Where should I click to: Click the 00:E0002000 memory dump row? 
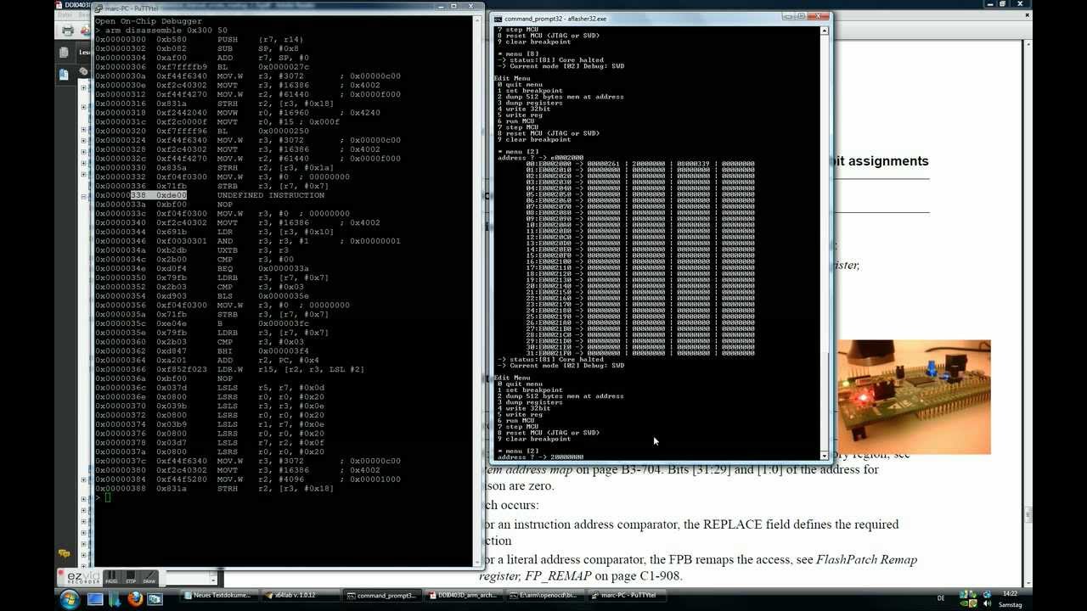pyautogui.click(x=640, y=164)
